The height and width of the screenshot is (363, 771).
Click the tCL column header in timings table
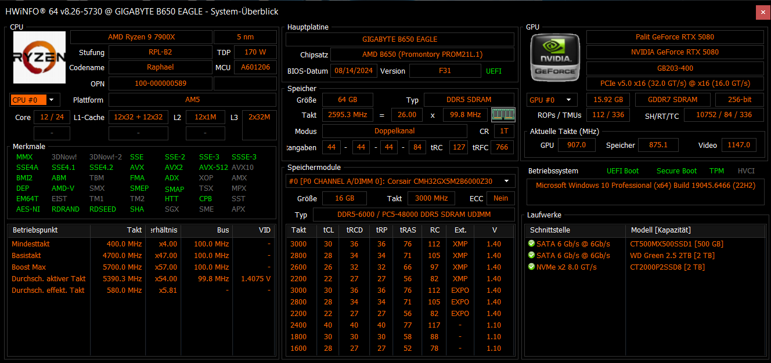(329, 230)
